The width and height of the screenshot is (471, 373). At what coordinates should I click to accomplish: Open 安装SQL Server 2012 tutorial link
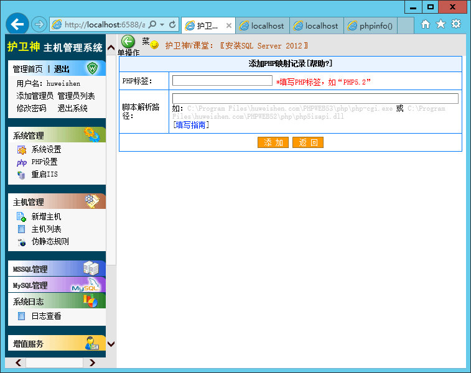tap(264, 45)
